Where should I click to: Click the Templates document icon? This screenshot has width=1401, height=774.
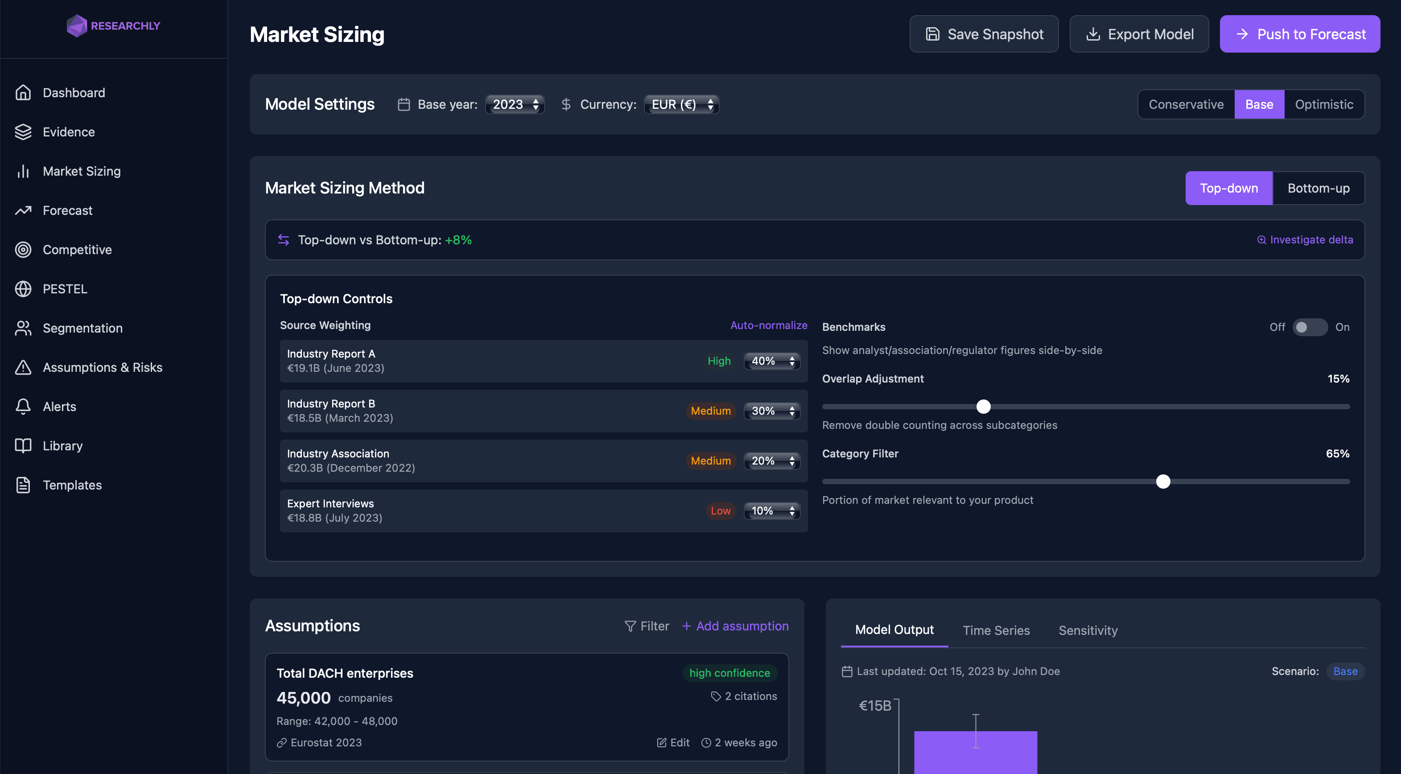point(23,485)
